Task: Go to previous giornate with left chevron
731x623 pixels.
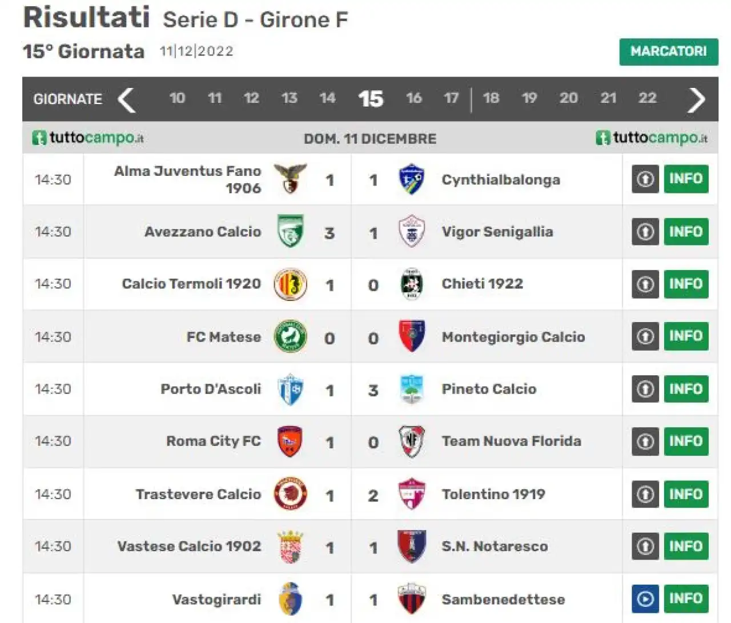Action: (126, 100)
